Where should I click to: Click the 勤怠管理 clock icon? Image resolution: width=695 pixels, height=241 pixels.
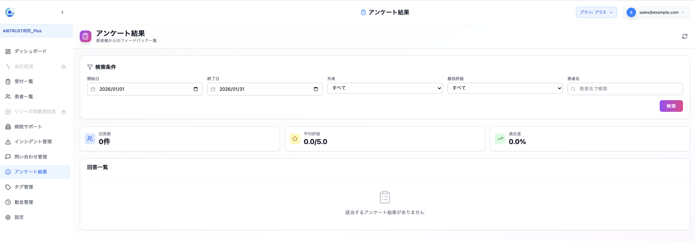(8, 202)
